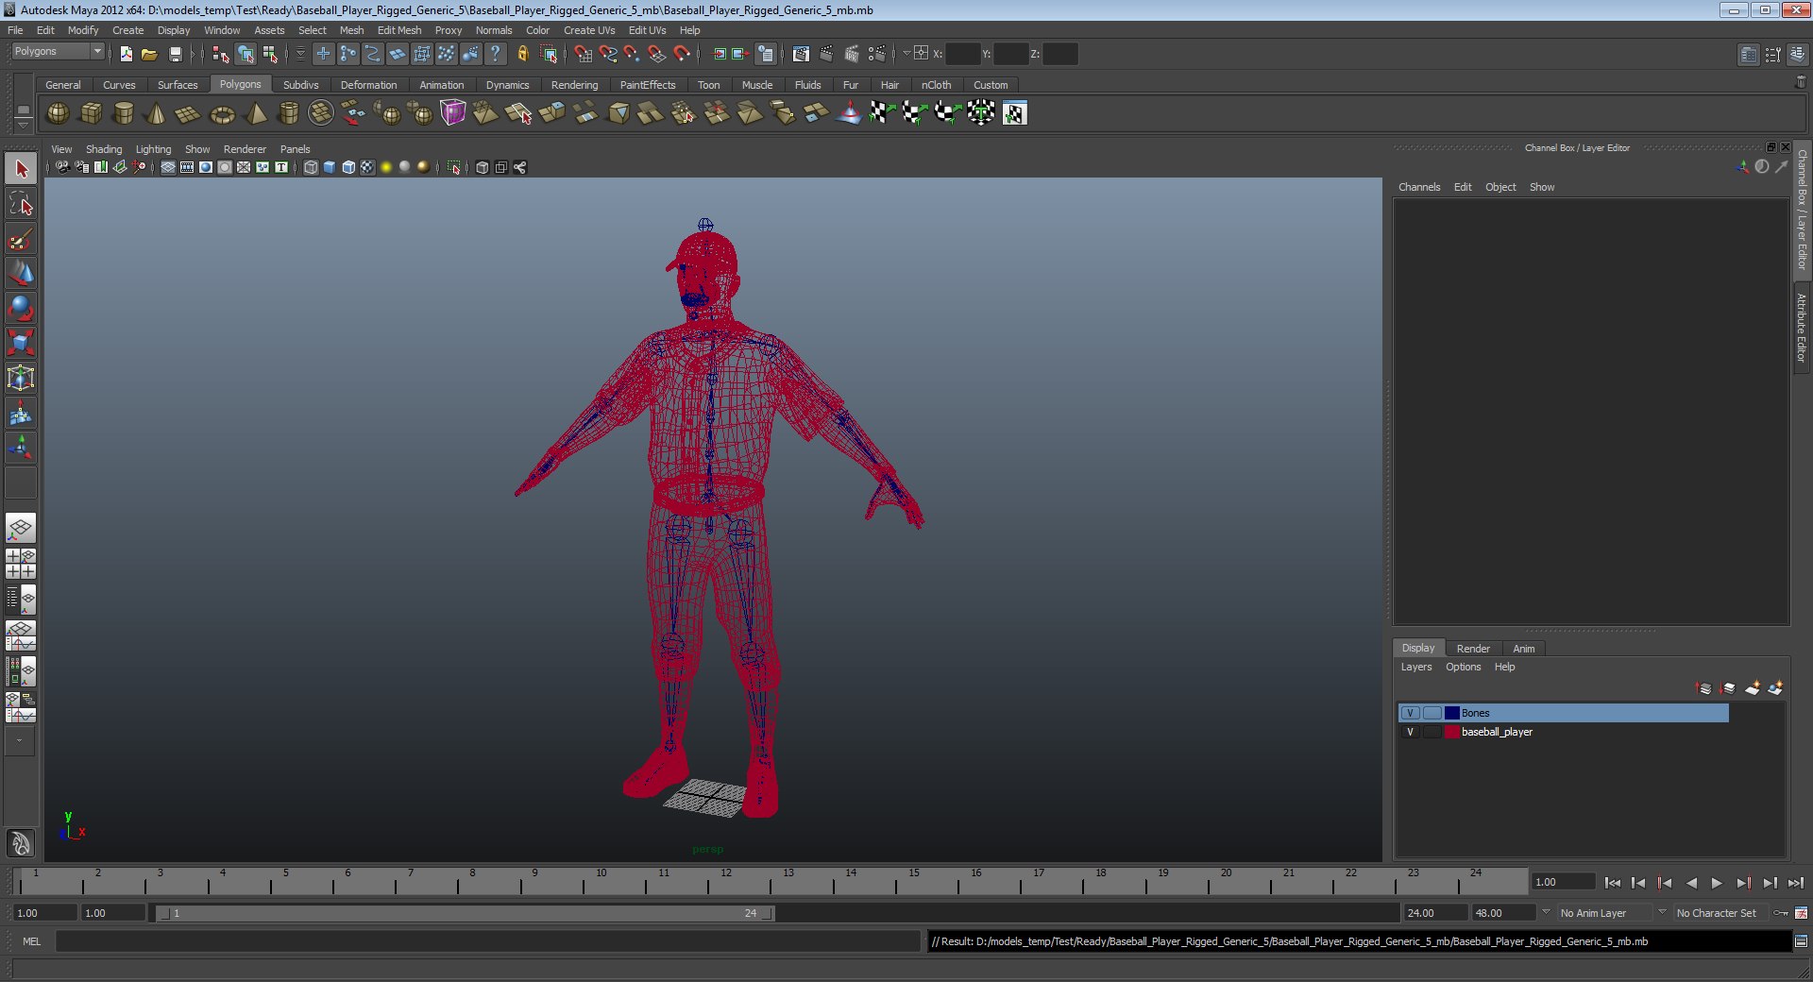Open the Layers menu in Layer Editor
The width and height of the screenshot is (1813, 982).
click(x=1415, y=667)
